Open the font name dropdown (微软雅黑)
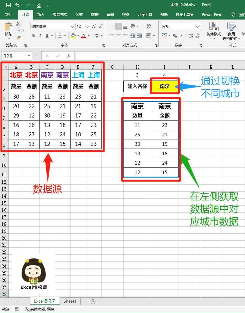The image size is (245, 313). click(72, 27)
